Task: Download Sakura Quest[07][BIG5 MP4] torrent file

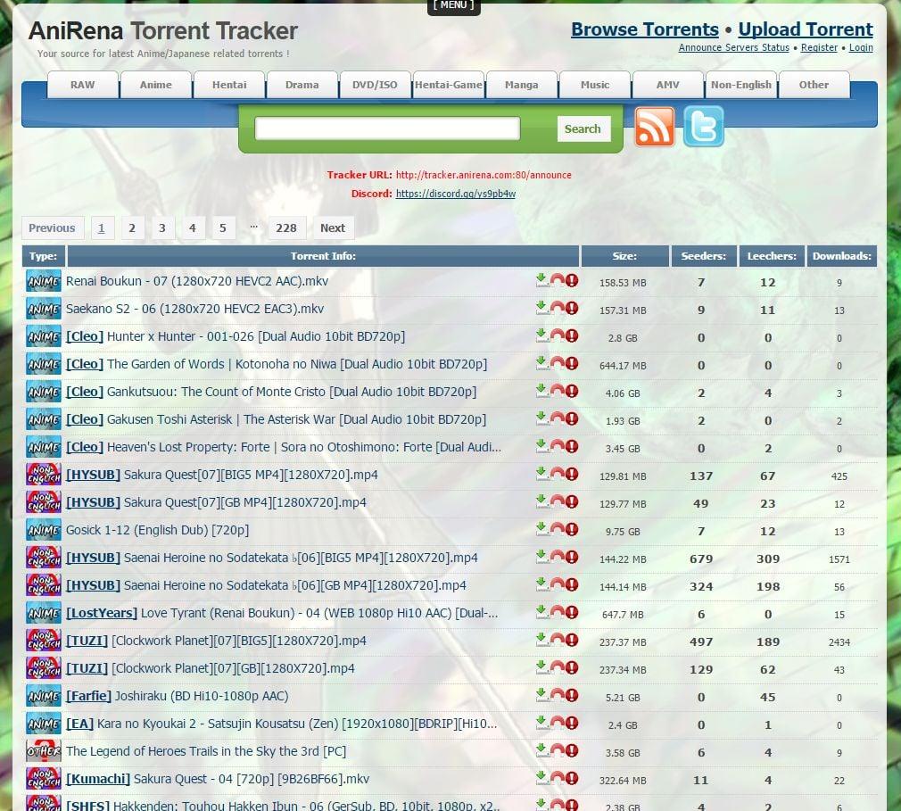Action: [x=541, y=474]
